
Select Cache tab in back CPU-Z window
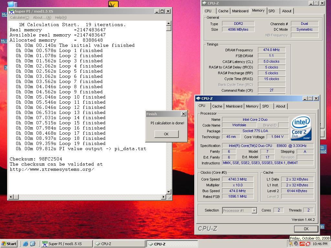(x=223, y=11)
